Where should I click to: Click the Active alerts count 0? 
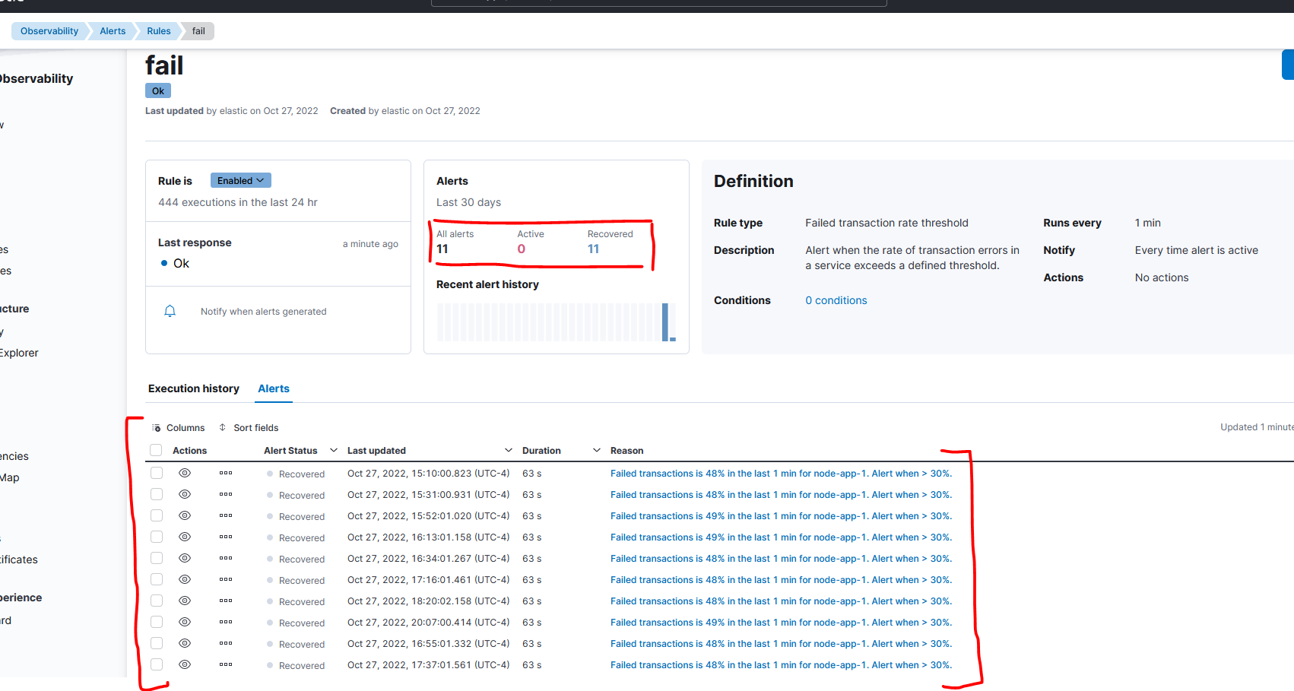(x=522, y=249)
